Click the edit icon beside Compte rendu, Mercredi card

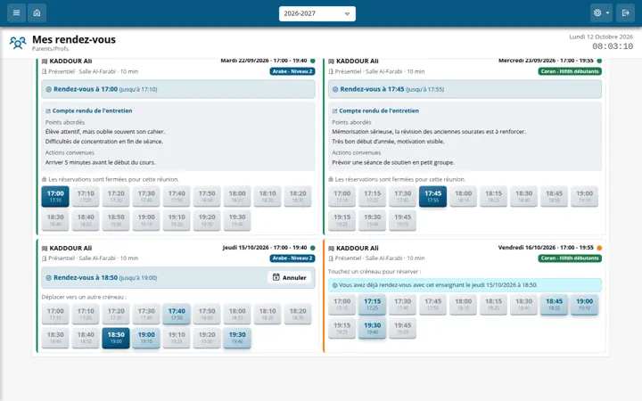pos(334,110)
